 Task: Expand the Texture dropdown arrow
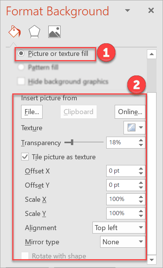[x=141, y=127]
